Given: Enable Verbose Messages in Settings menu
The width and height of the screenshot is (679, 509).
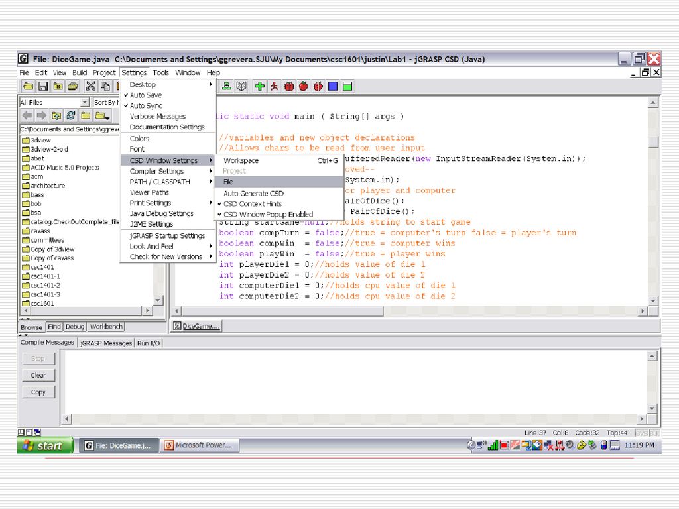Looking at the screenshot, I should click(x=158, y=117).
